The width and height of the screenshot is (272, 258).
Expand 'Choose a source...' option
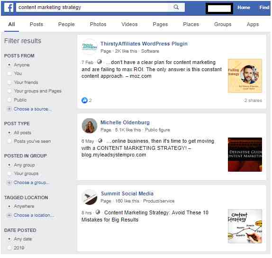[x=30, y=109]
